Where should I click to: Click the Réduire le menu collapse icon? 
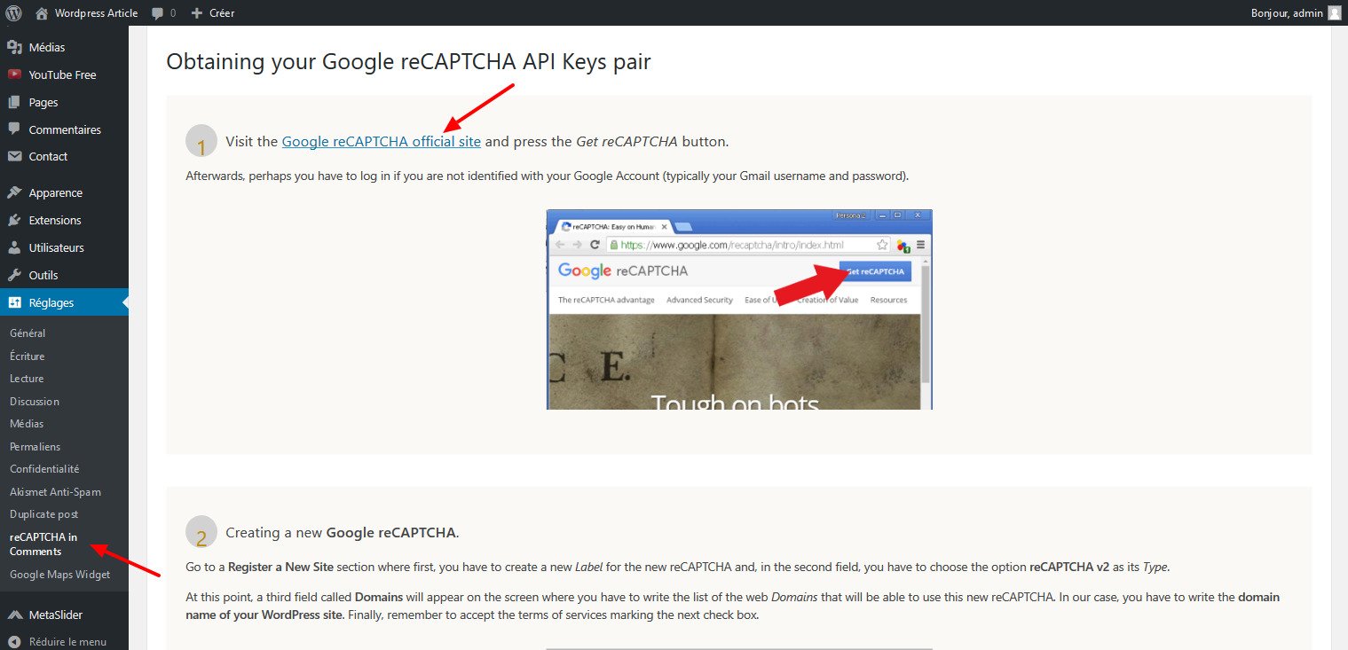(x=14, y=642)
